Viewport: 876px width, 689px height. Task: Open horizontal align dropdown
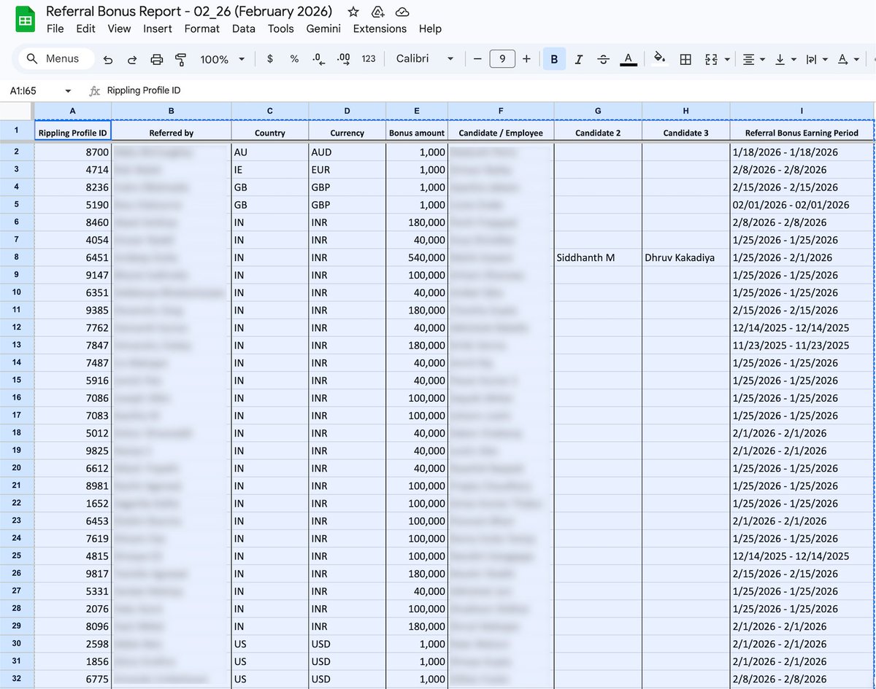[753, 59]
